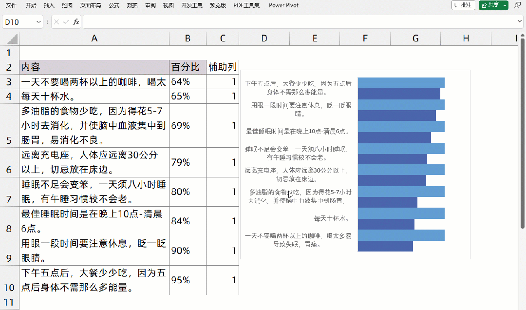Click the formula bar confirm checkmark icon
The image size is (526, 310).
(x=66, y=22)
